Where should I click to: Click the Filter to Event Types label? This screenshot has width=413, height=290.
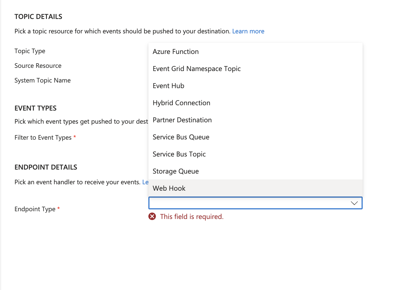pyautogui.click(x=43, y=138)
